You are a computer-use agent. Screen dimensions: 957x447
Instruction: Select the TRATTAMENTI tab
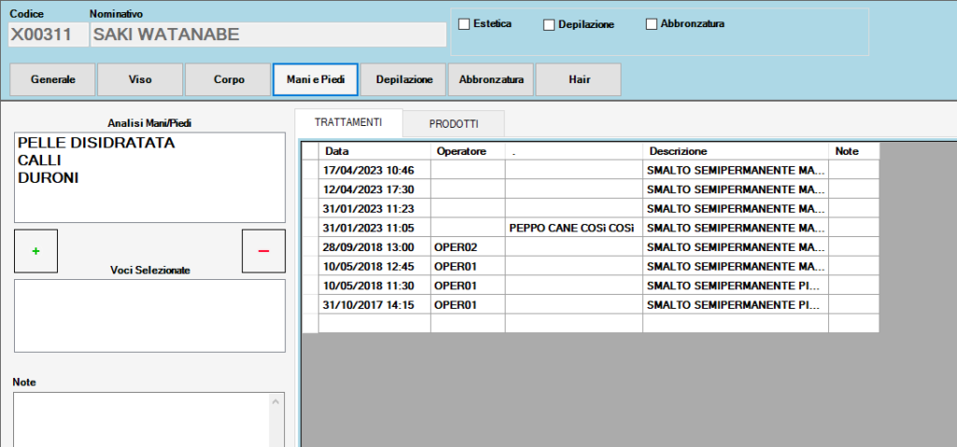(x=348, y=122)
